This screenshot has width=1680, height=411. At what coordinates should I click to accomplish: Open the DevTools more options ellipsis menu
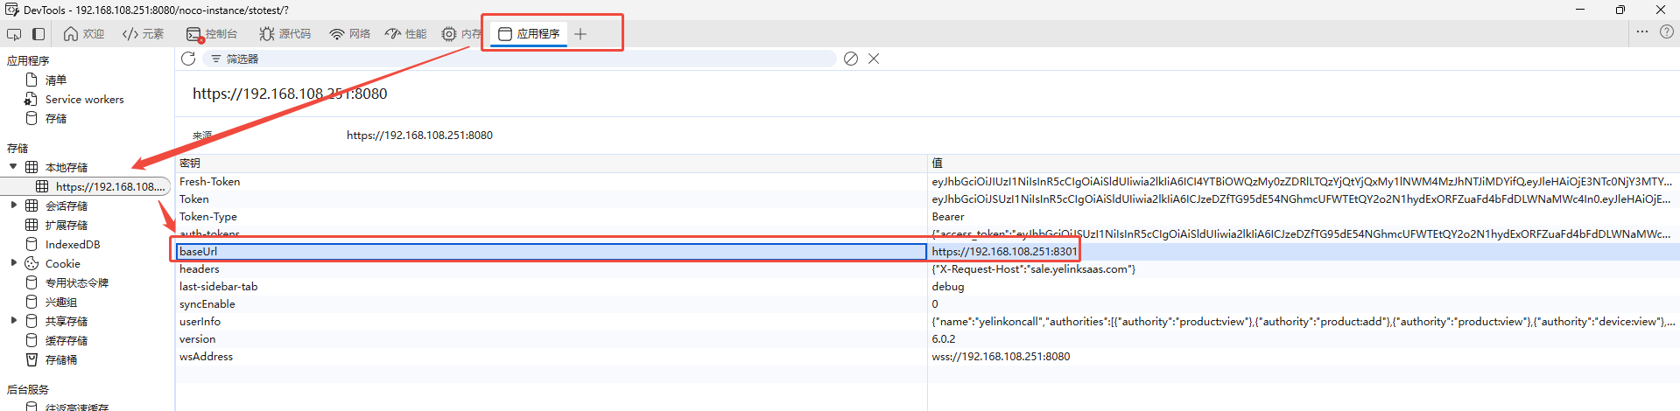1642,31
